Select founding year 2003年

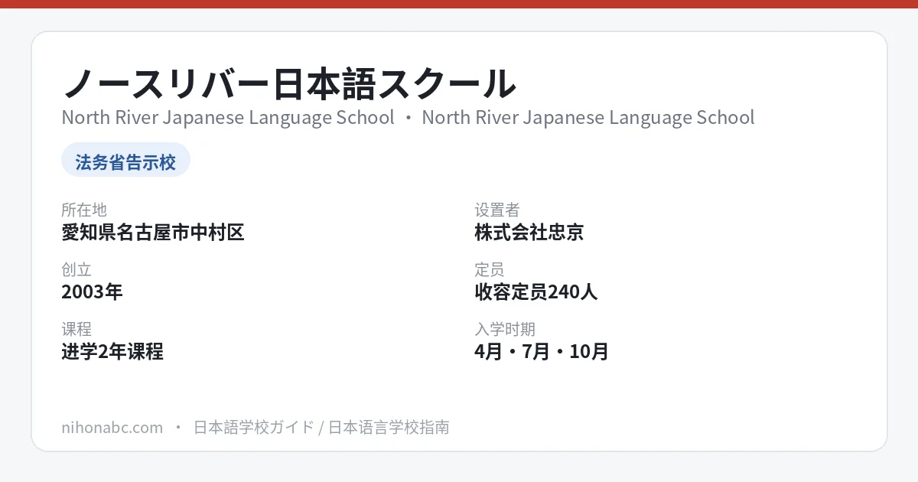tap(92, 292)
